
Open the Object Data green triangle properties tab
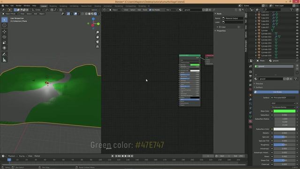(x=250, y=117)
